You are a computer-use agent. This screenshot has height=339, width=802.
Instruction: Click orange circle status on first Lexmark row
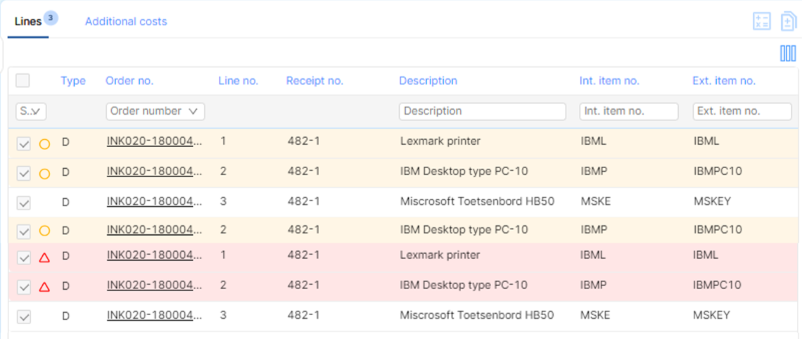44,144
